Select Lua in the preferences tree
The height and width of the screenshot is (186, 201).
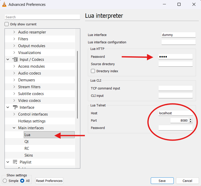[x=49, y=135]
